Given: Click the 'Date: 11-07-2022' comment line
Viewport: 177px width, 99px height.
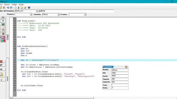Looking at the screenshot, I should pos(34,26).
